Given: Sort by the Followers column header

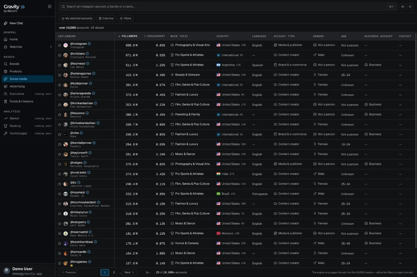Looking at the screenshot, I should click(128, 36).
